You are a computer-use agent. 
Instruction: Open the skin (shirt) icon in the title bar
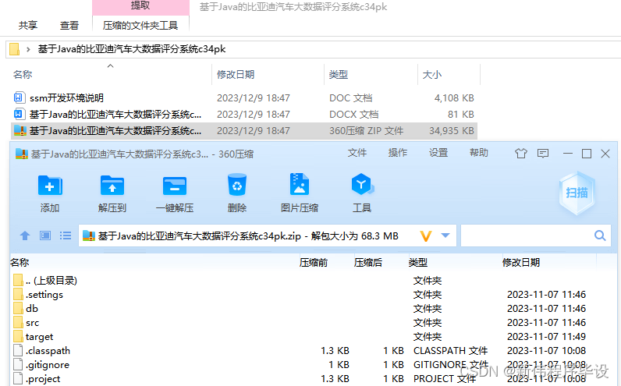(x=521, y=153)
